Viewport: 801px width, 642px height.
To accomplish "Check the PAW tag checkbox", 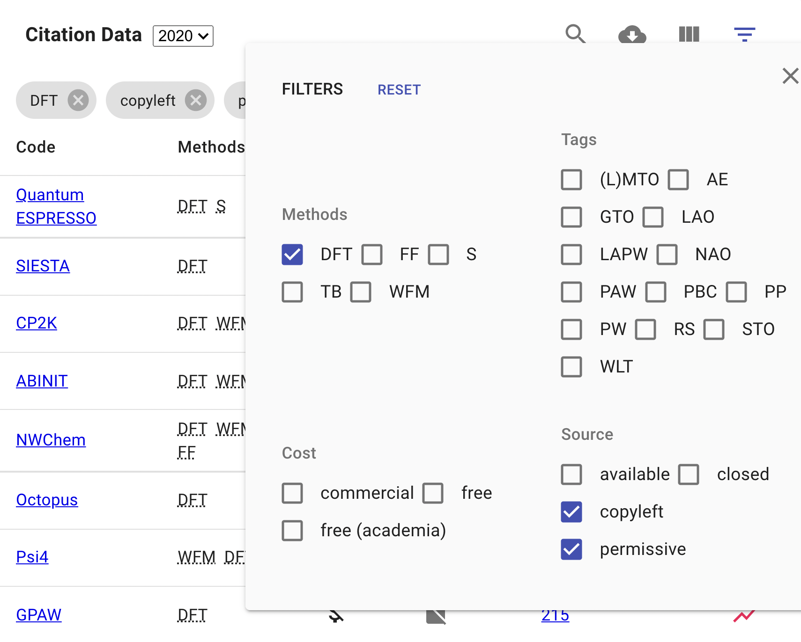I will click(x=571, y=292).
